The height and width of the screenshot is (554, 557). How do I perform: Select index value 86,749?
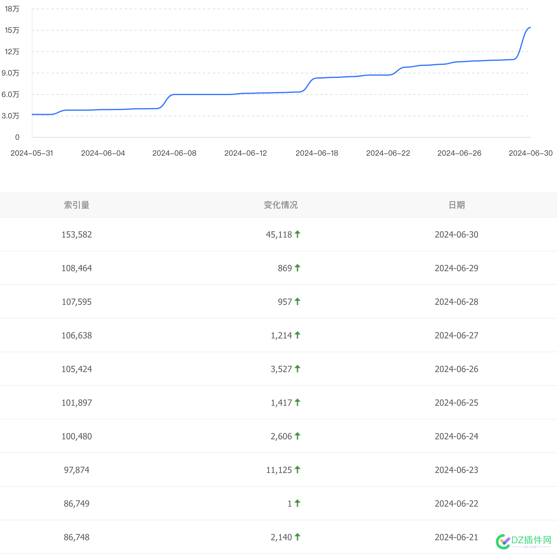(x=77, y=504)
